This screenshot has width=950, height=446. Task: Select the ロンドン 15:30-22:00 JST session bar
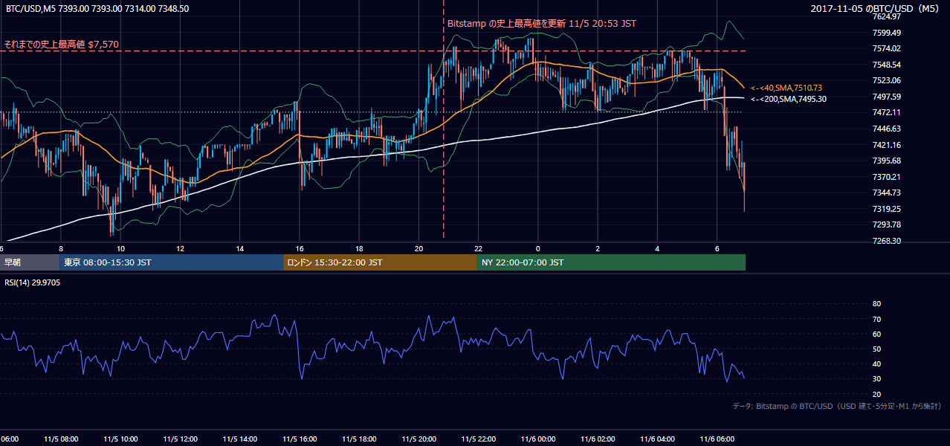coord(380,262)
